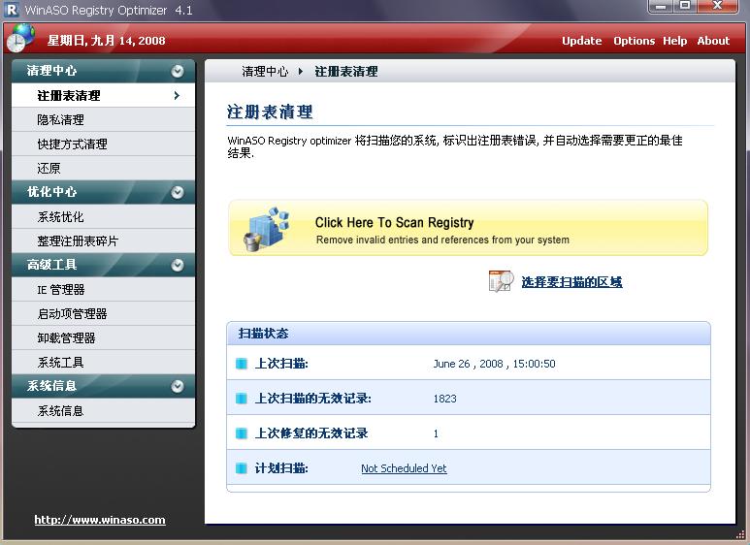750x545 pixels.
Task: Click the bullet icon beside 上次扫描的无效记录
Action: pyautogui.click(x=242, y=399)
